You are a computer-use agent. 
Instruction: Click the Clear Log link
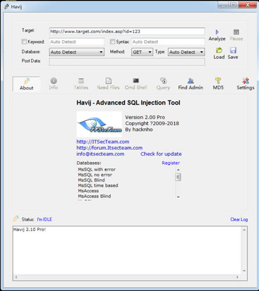tap(239, 219)
